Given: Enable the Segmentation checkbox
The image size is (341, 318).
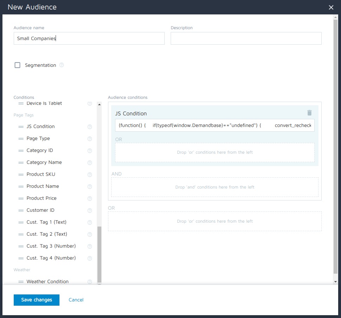Looking at the screenshot, I should point(17,65).
